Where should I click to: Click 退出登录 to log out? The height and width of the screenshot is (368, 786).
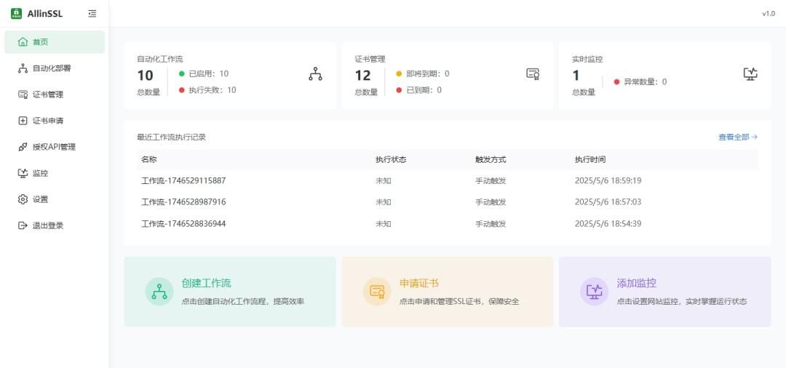point(55,225)
